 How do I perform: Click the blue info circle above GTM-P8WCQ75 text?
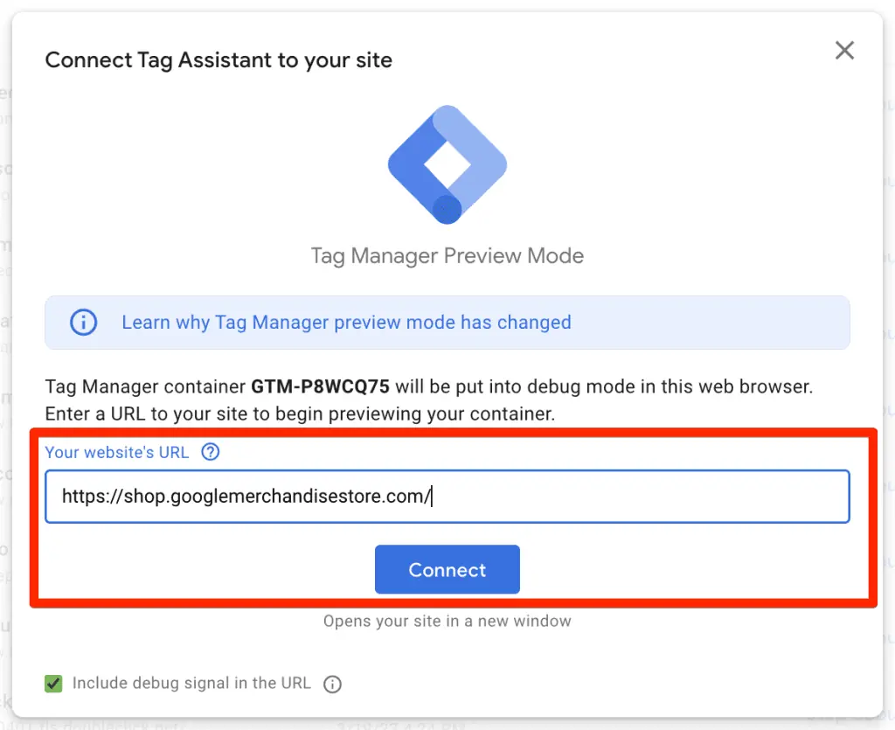coord(83,323)
